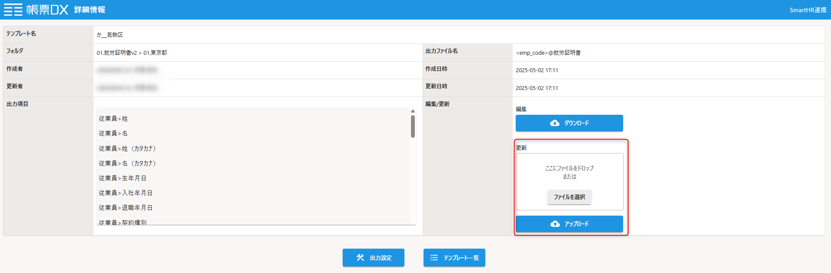This screenshot has width=831, height=273.
Task: Select 従業員>名 in the output items
Action: [113, 133]
